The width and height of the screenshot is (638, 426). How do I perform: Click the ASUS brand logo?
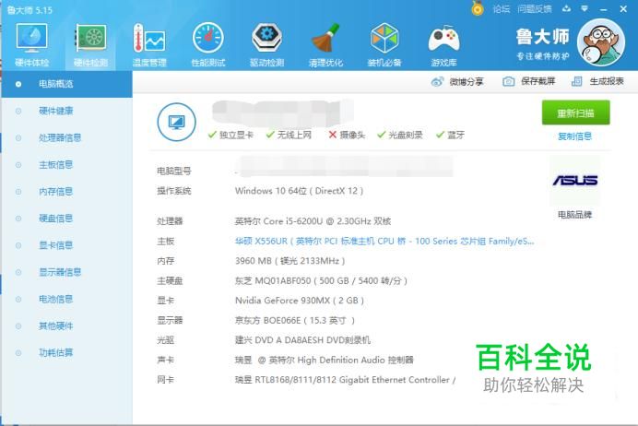click(574, 180)
